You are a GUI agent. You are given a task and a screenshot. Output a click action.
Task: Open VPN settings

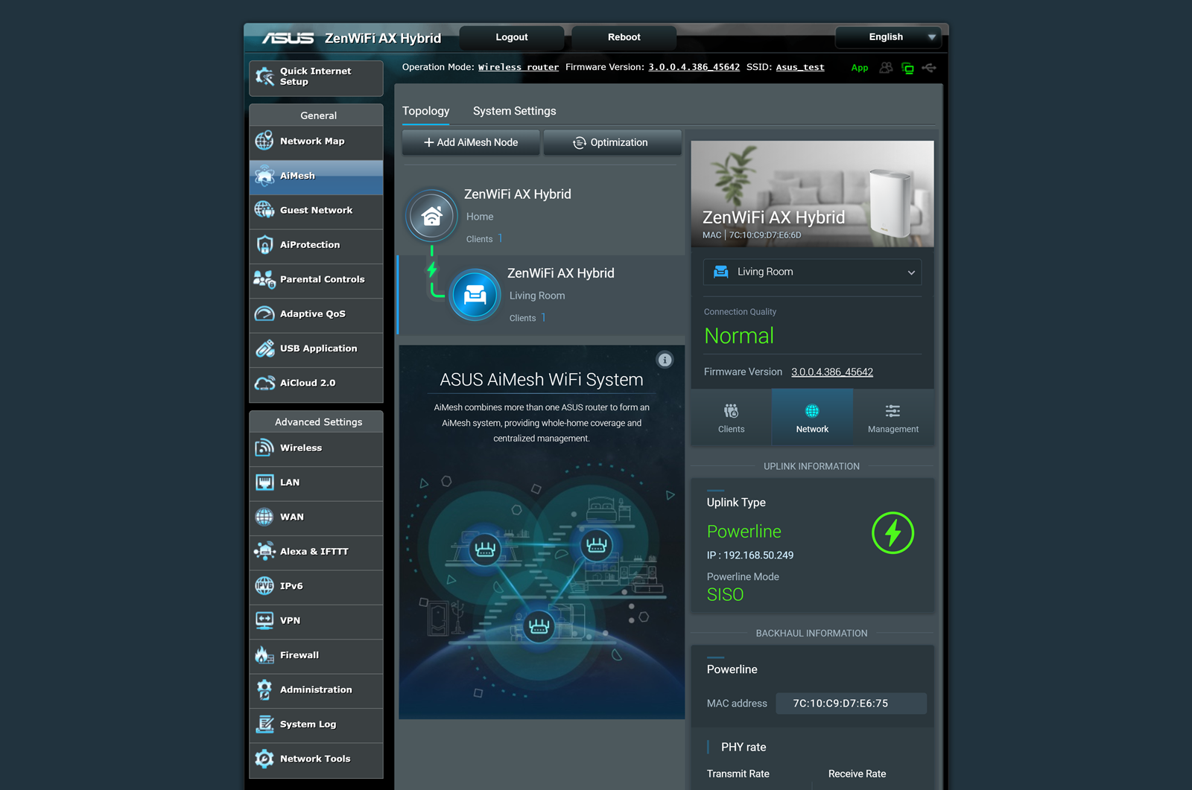click(x=316, y=621)
